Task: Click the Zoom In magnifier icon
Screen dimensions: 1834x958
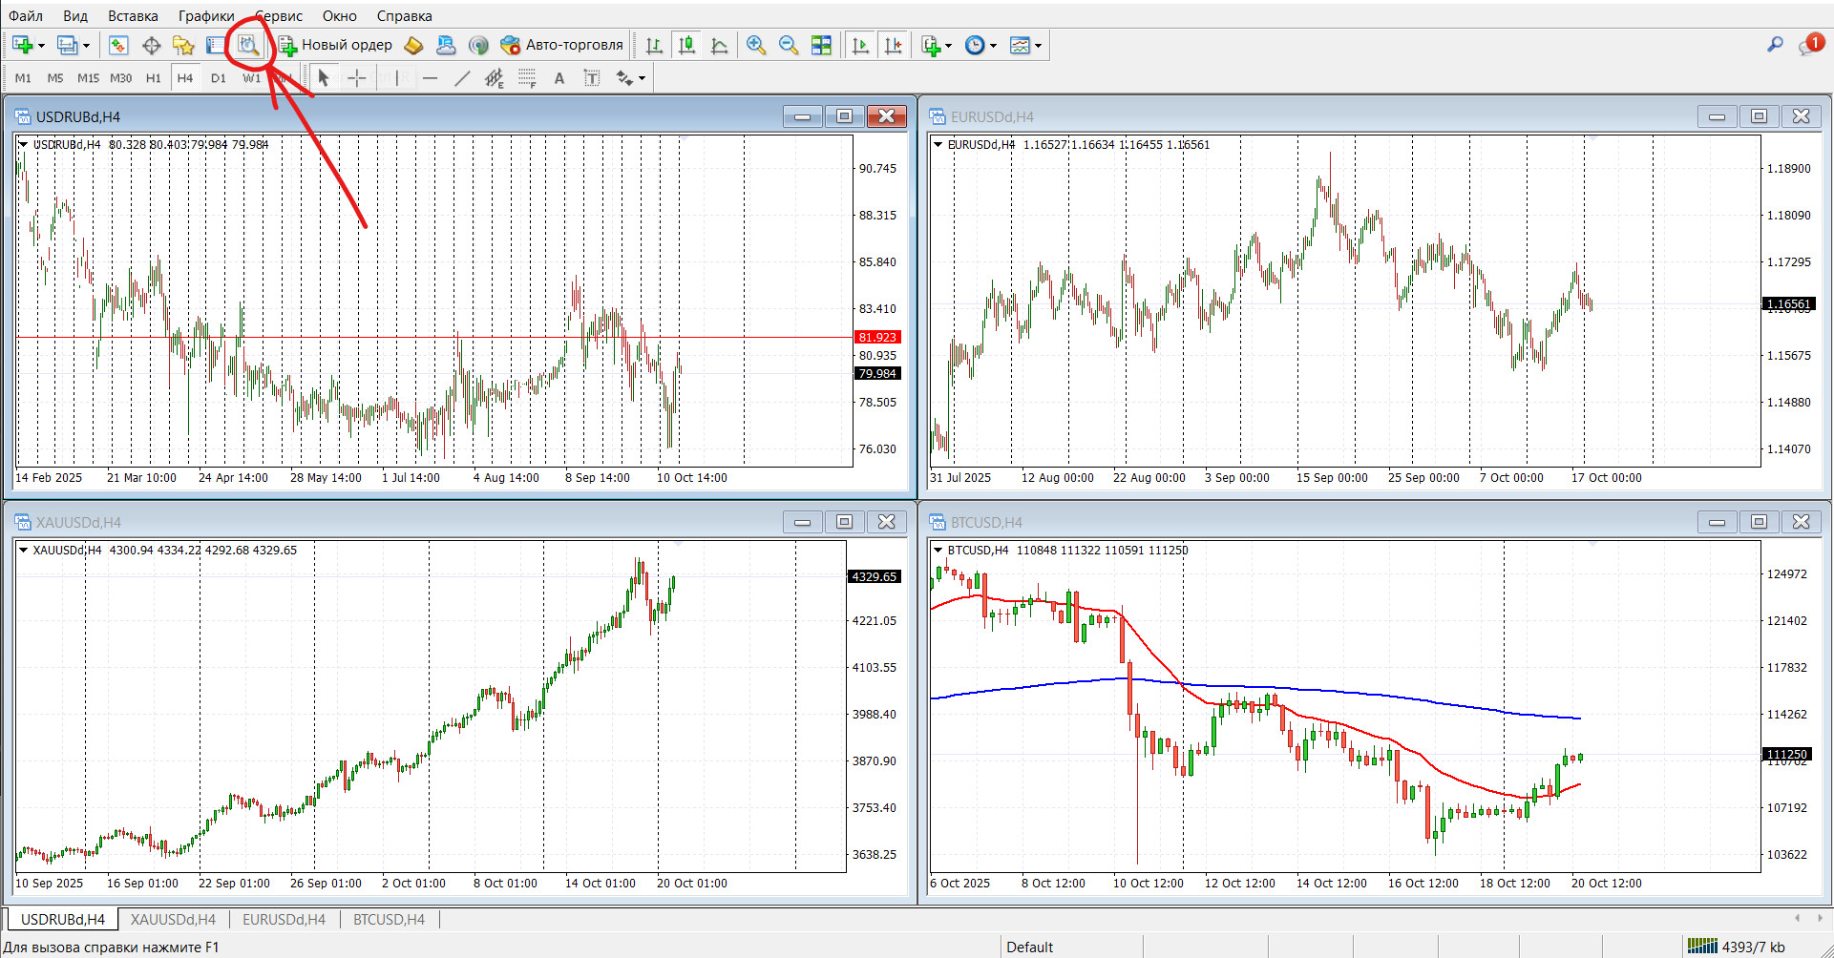Action: pos(756,45)
